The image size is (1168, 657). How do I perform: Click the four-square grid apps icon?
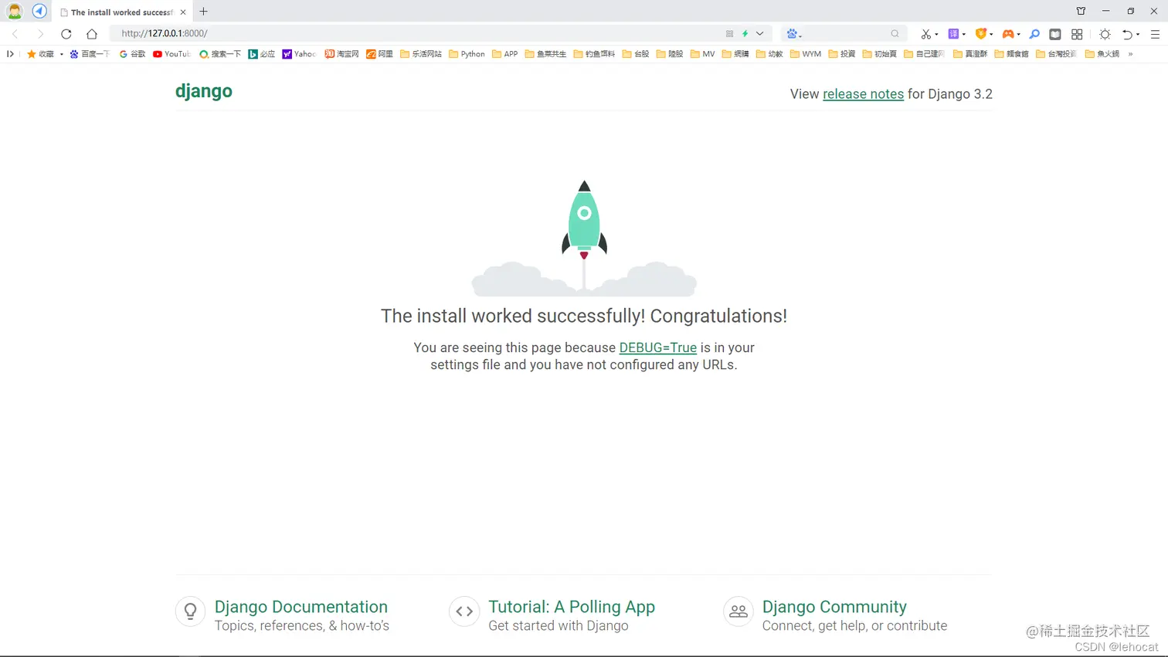[1077, 34]
